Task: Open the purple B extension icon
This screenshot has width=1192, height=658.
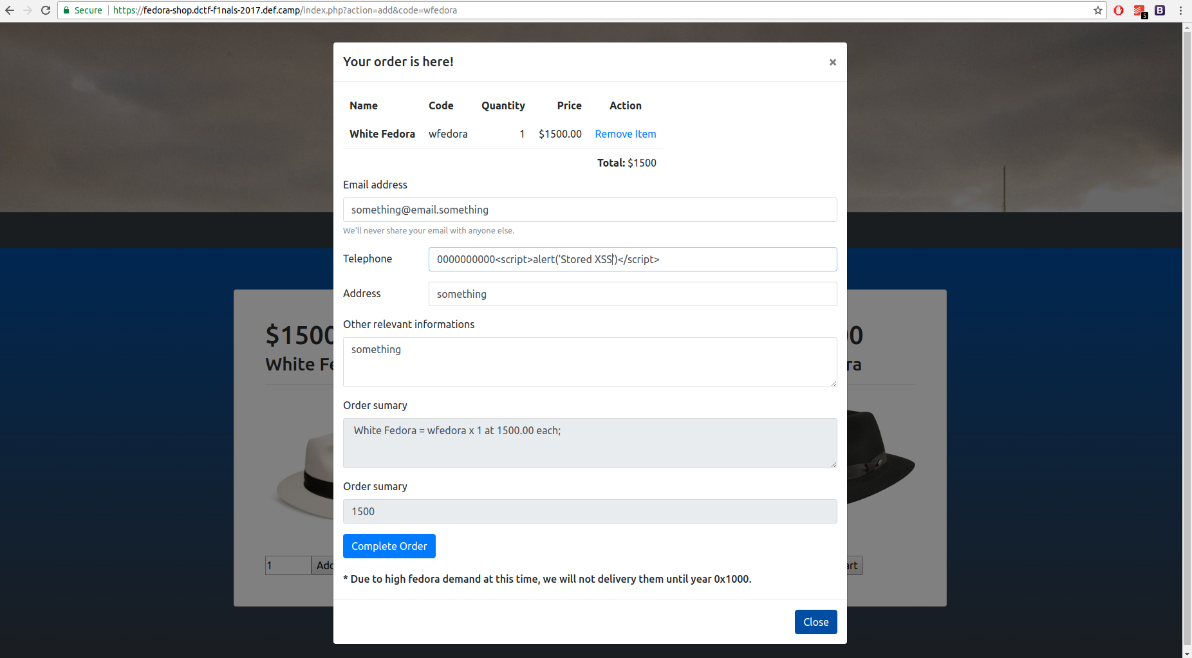Action: click(1160, 10)
